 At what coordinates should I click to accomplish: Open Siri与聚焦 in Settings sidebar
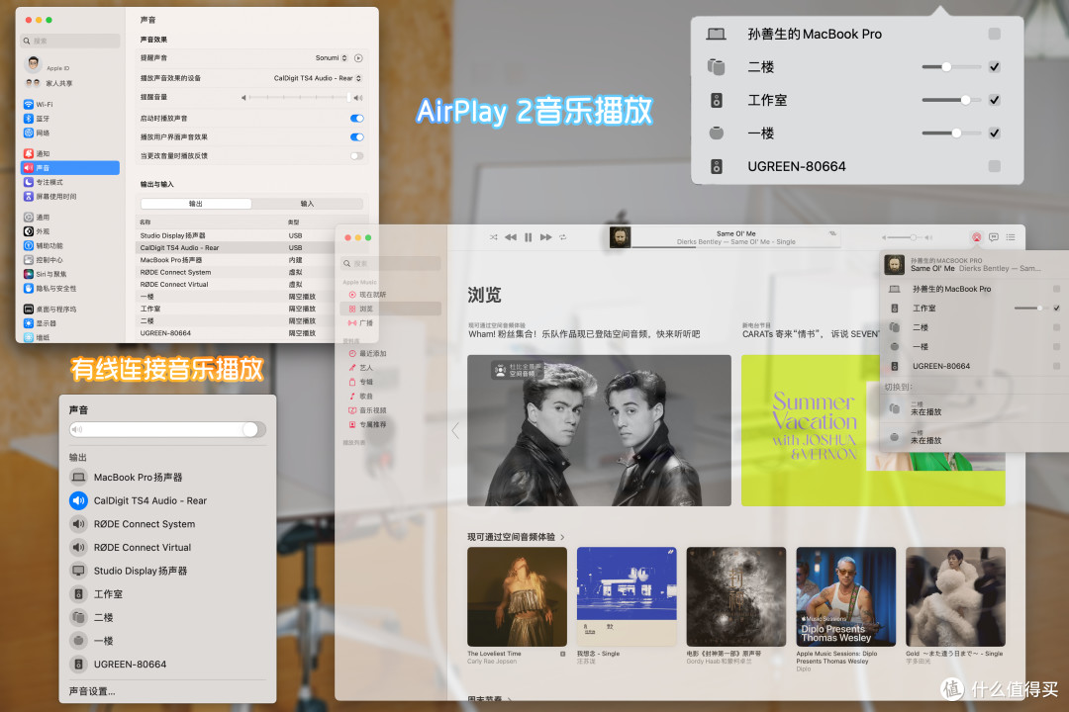click(70, 274)
